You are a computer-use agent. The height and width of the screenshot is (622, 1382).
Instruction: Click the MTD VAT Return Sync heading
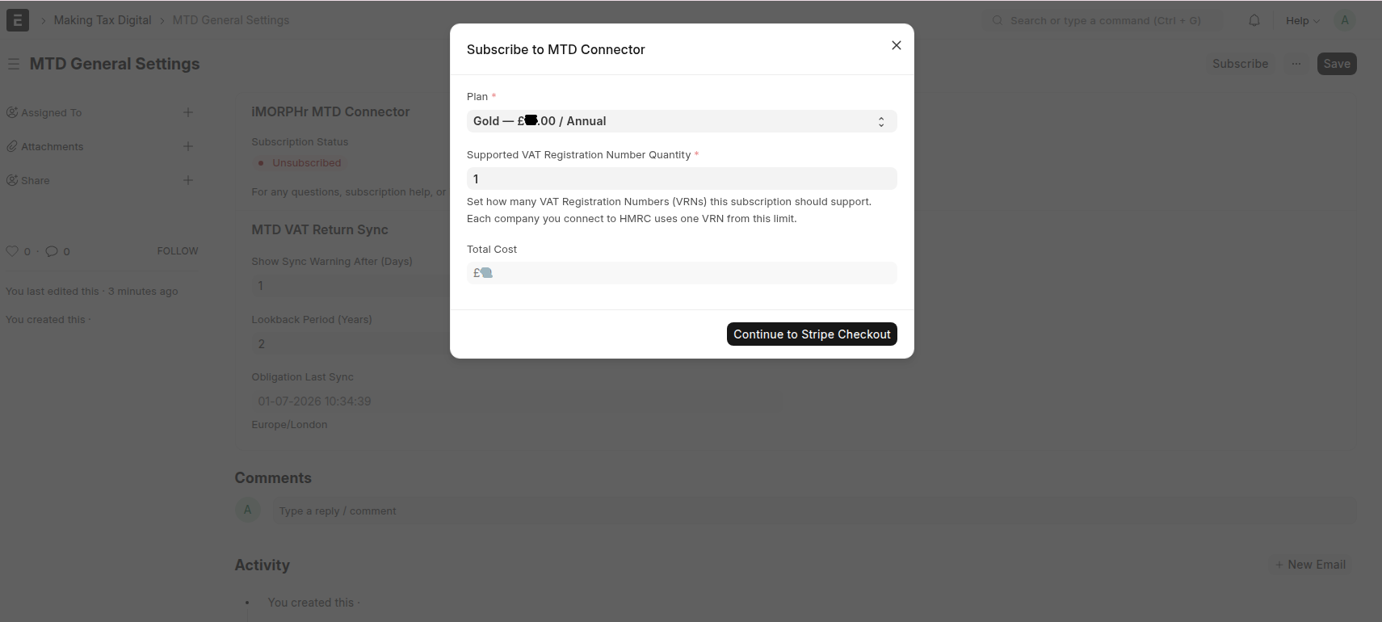pos(320,229)
